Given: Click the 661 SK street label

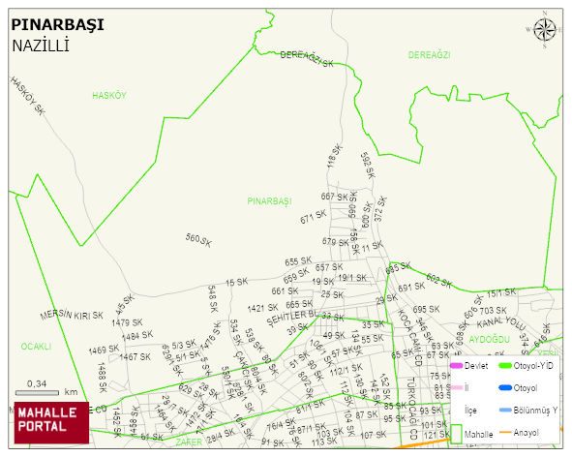Looking at the screenshot, I should [285, 291].
